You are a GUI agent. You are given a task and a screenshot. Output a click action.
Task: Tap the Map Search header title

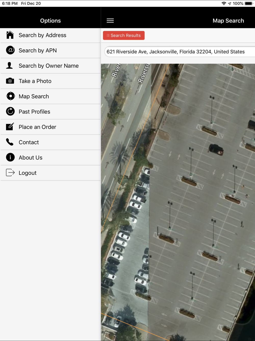click(228, 21)
